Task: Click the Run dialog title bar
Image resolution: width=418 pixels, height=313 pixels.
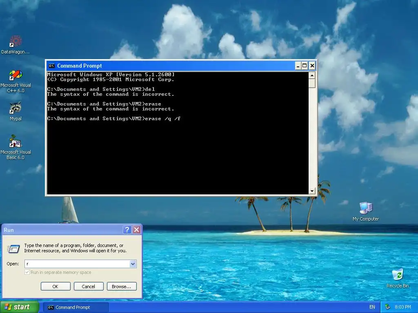Action: (x=62, y=230)
